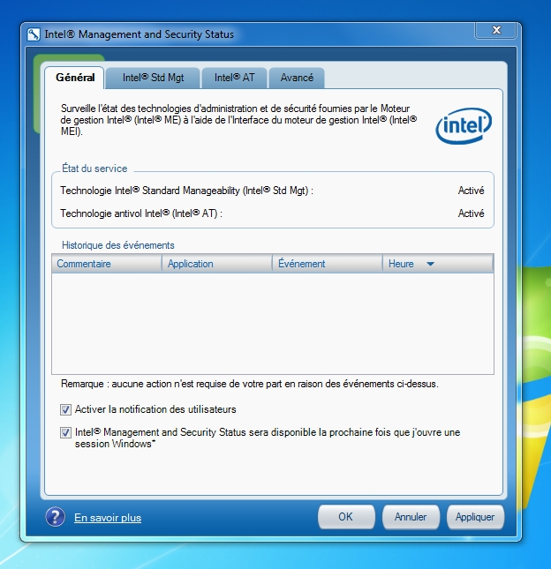Click the Appliquer button
This screenshot has width=551, height=569.
[x=475, y=517]
